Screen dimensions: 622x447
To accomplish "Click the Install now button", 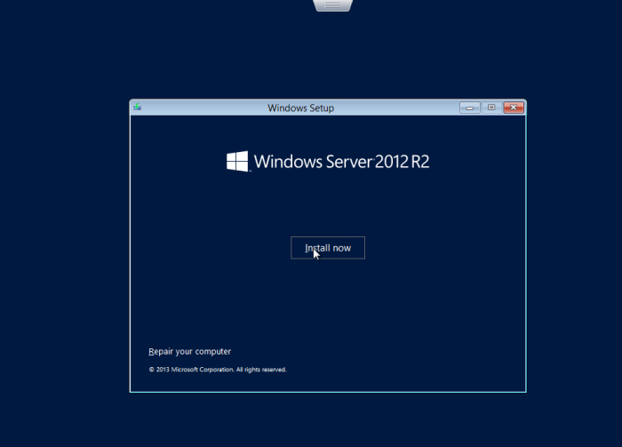I will tap(327, 248).
